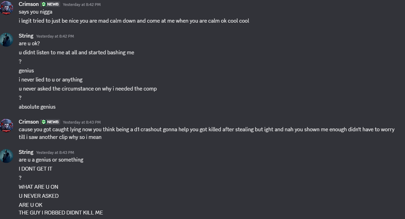Select the "absolute genius" message
The image size is (405, 219).
tap(37, 107)
